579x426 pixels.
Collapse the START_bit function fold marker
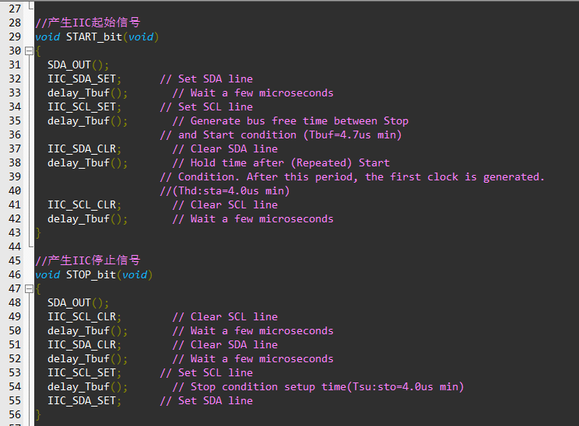pyautogui.click(x=29, y=51)
